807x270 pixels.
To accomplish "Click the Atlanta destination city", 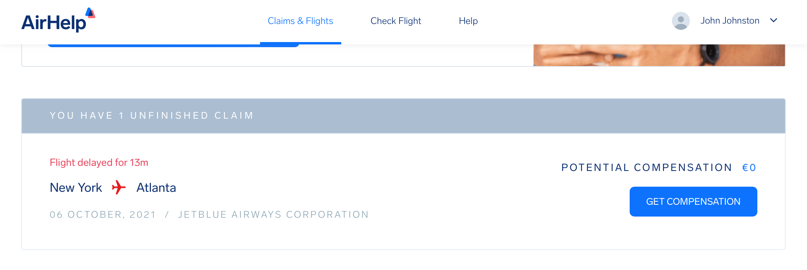I will (156, 188).
